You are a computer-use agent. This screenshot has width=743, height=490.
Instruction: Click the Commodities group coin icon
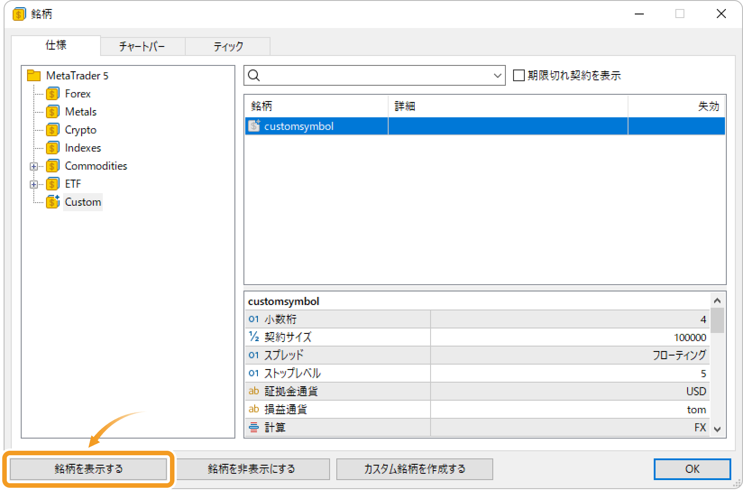click(x=53, y=166)
